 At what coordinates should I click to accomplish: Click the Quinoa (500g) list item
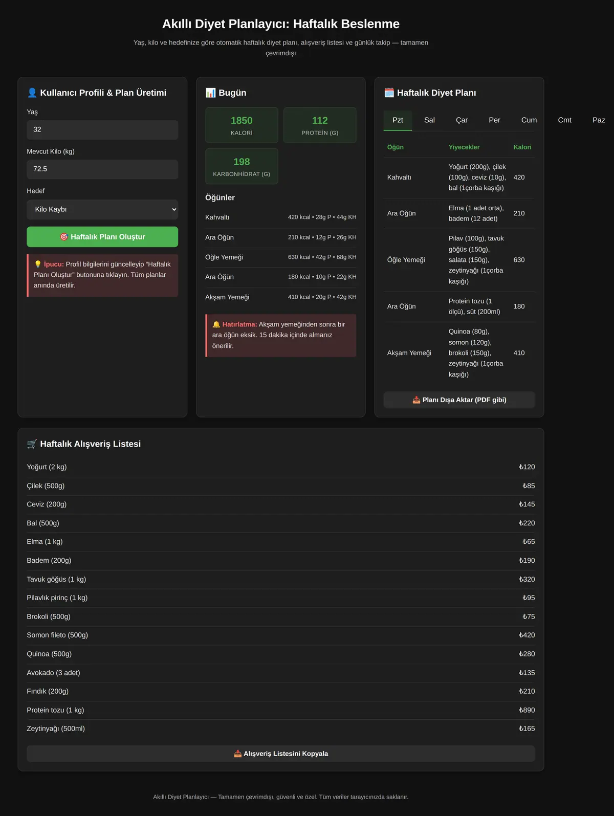pos(281,654)
